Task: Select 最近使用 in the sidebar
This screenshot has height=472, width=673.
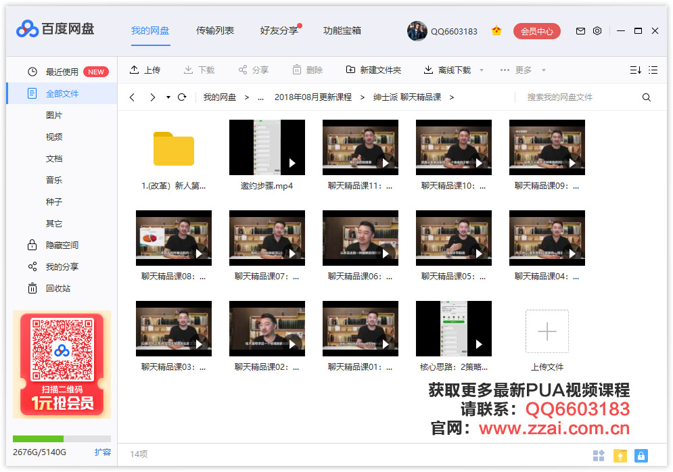Action: [62, 72]
